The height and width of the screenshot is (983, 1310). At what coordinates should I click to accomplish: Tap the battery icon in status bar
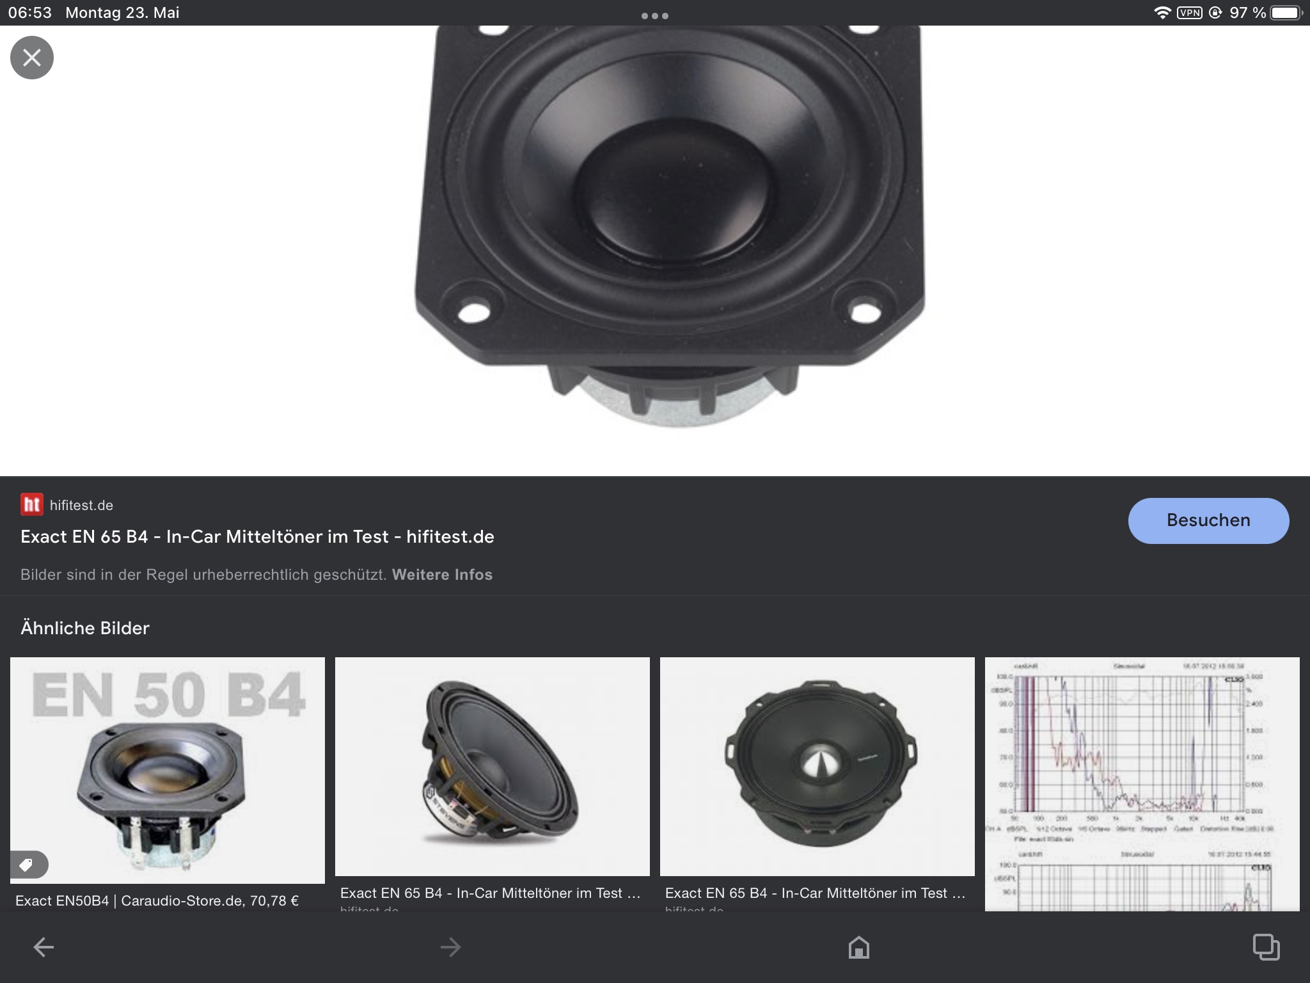(x=1287, y=13)
